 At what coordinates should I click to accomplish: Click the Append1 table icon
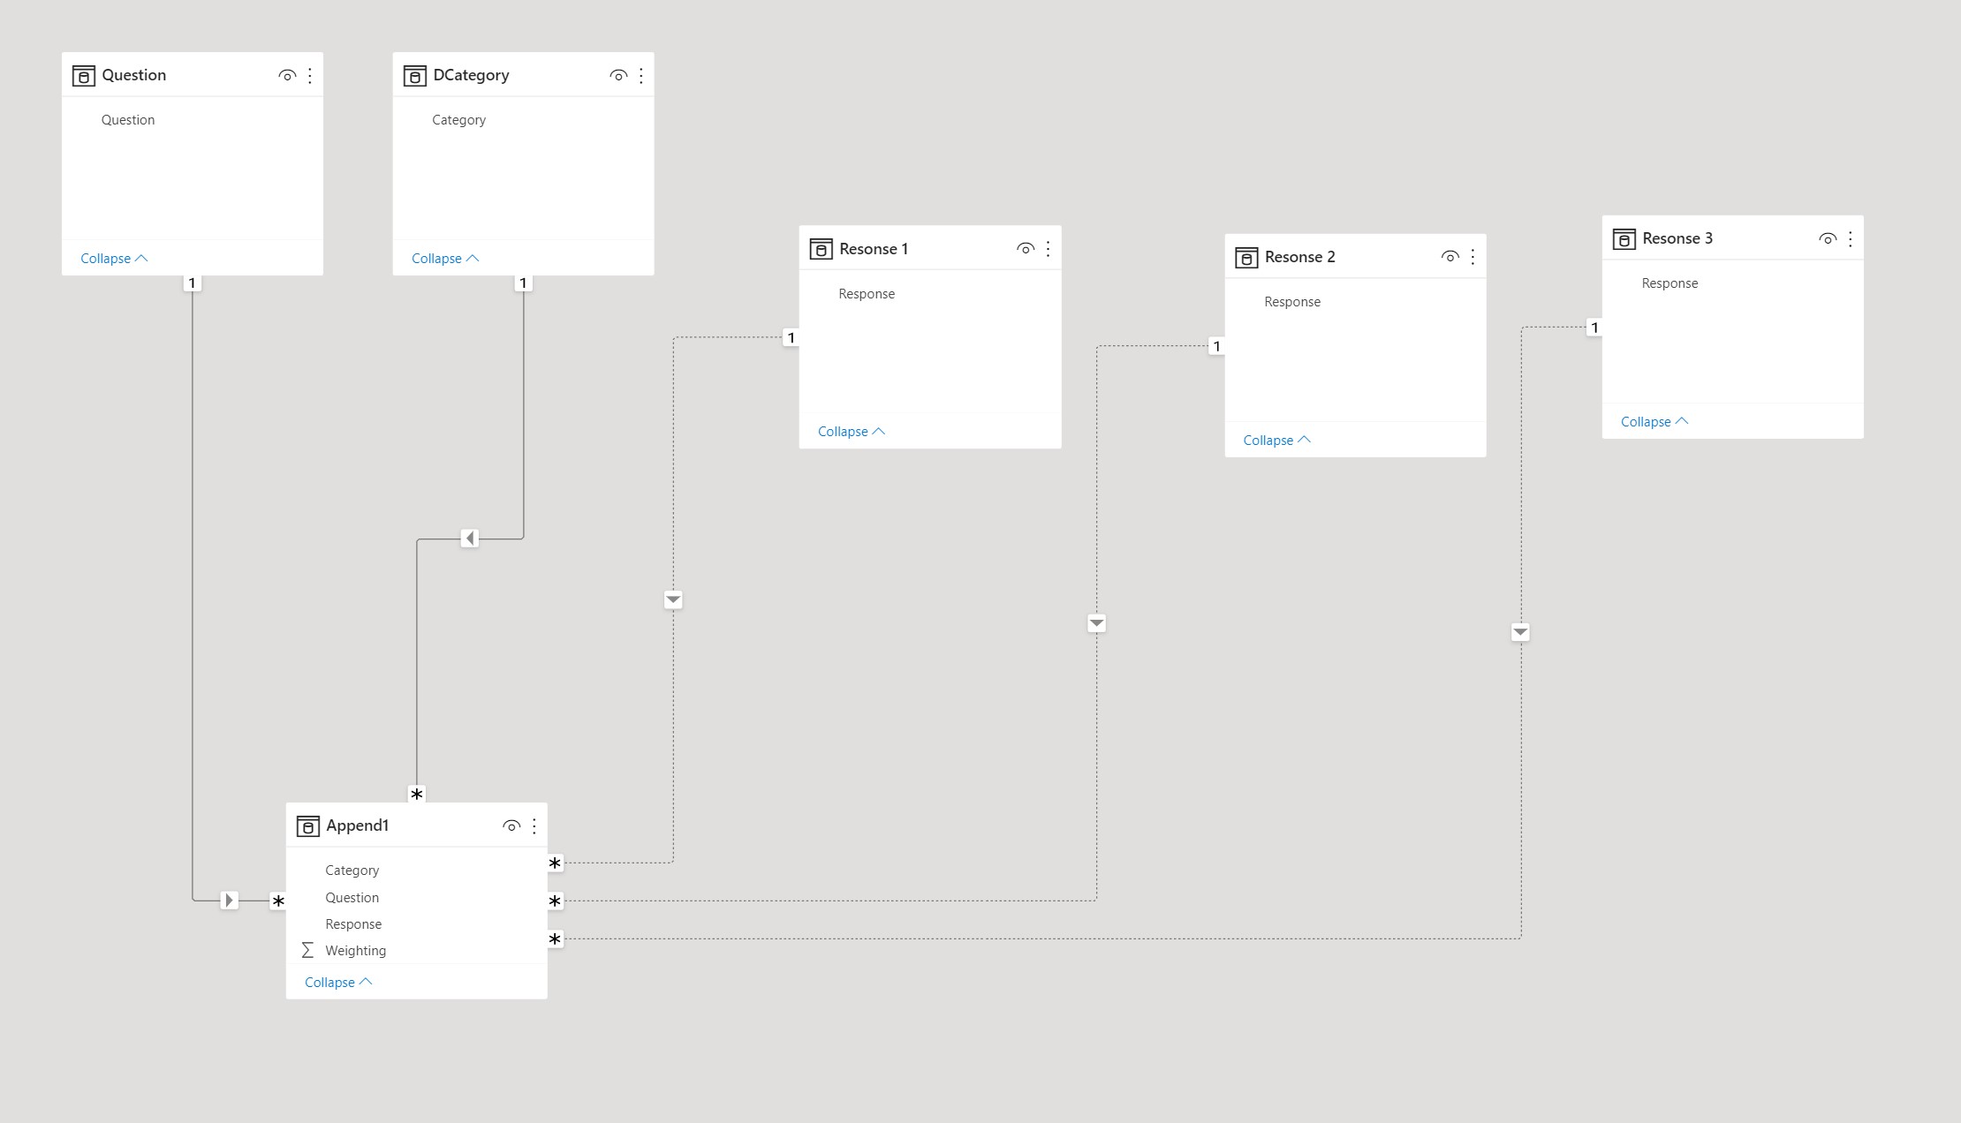[307, 826]
